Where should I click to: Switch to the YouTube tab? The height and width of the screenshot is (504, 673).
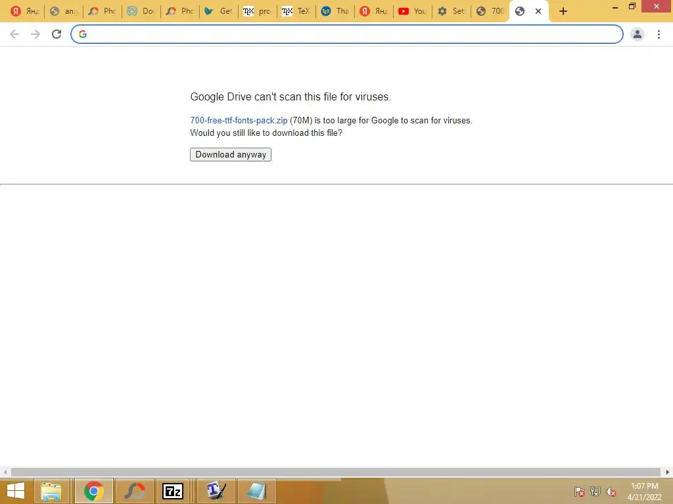point(412,11)
